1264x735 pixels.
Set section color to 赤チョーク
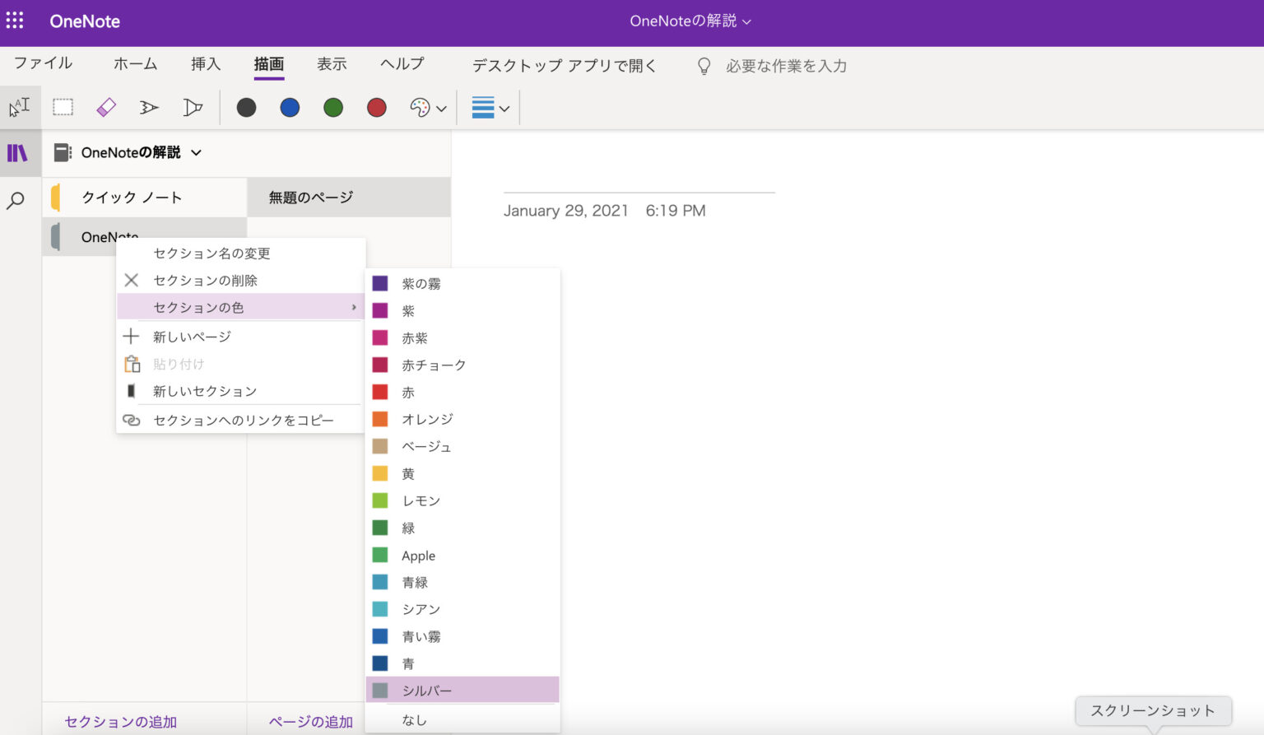[462, 365]
